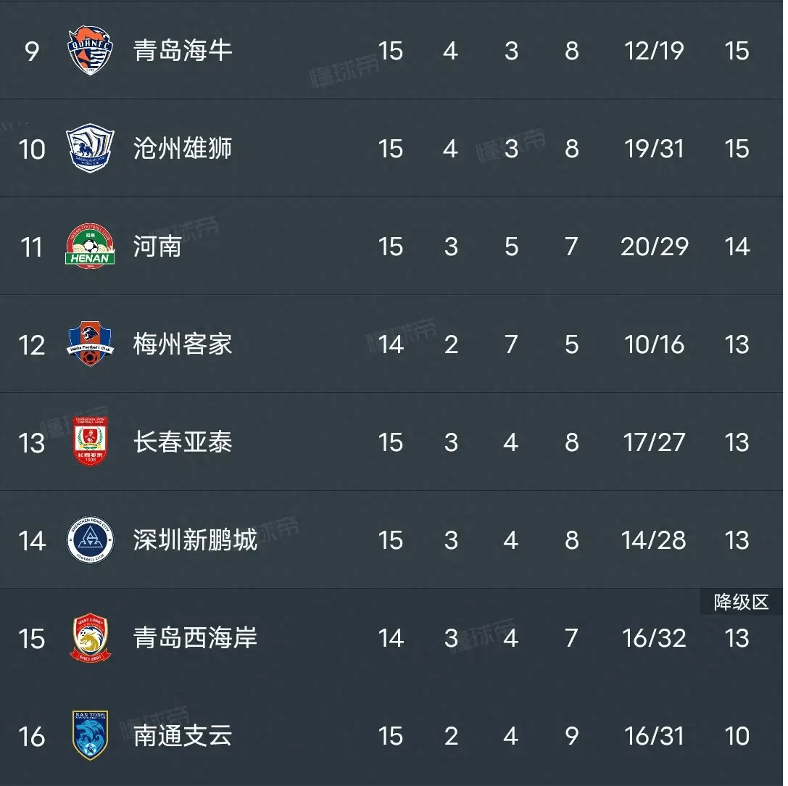View 青岛西海岸 club details
This screenshot has width=788, height=786.
tap(195, 638)
